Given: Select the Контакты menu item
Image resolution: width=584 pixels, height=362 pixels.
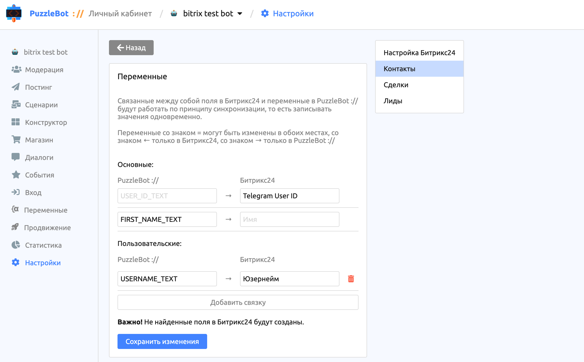Looking at the screenshot, I should tap(420, 69).
